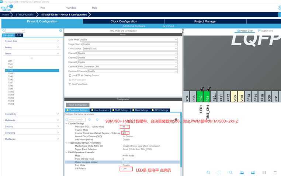
Task: Open the DMA Settings tab
Action: [x=140, y=110]
